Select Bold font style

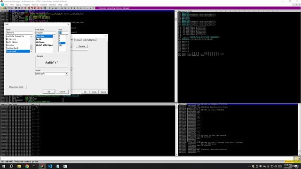pos(44,39)
